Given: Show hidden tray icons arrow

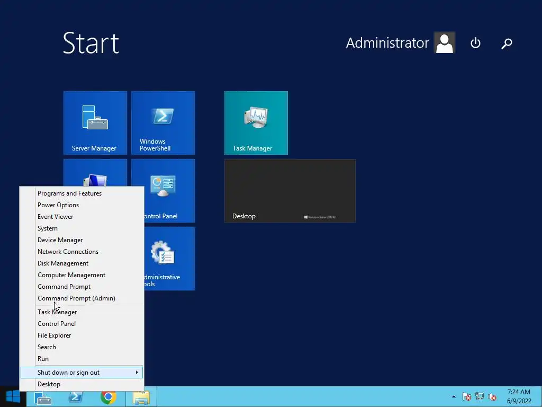Looking at the screenshot, I should coord(454,396).
